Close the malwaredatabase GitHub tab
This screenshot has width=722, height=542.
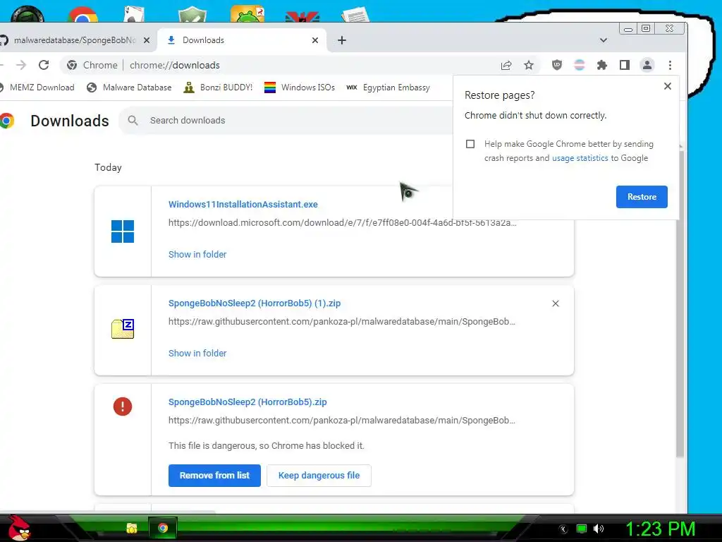[147, 40]
